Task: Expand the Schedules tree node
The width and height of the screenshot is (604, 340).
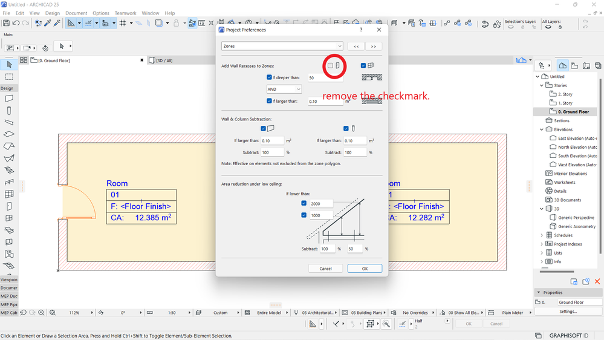Action: [542, 235]
